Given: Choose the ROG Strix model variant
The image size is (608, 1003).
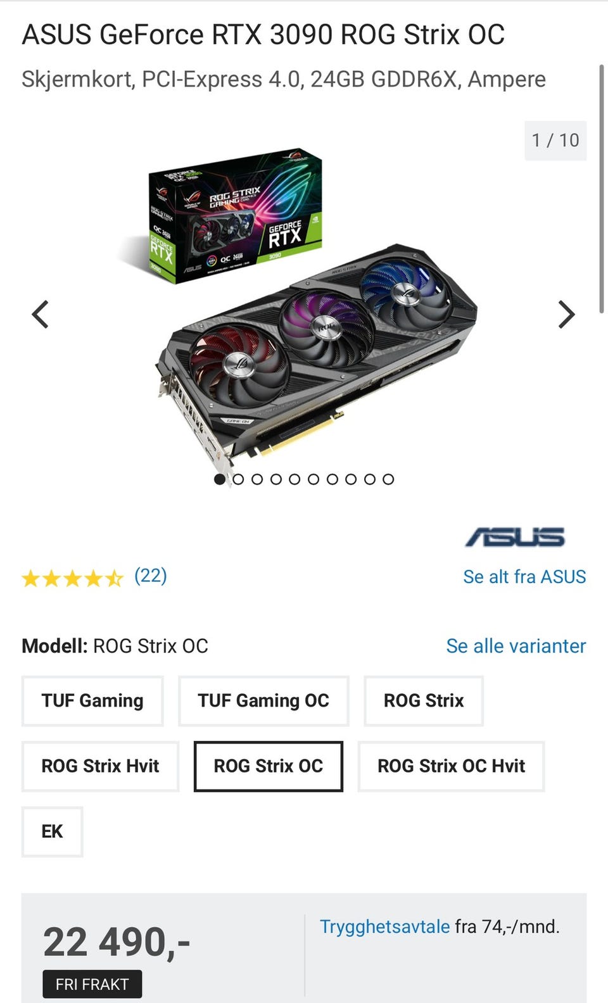Looking at the screenshot, I should (x=424, y=701).
